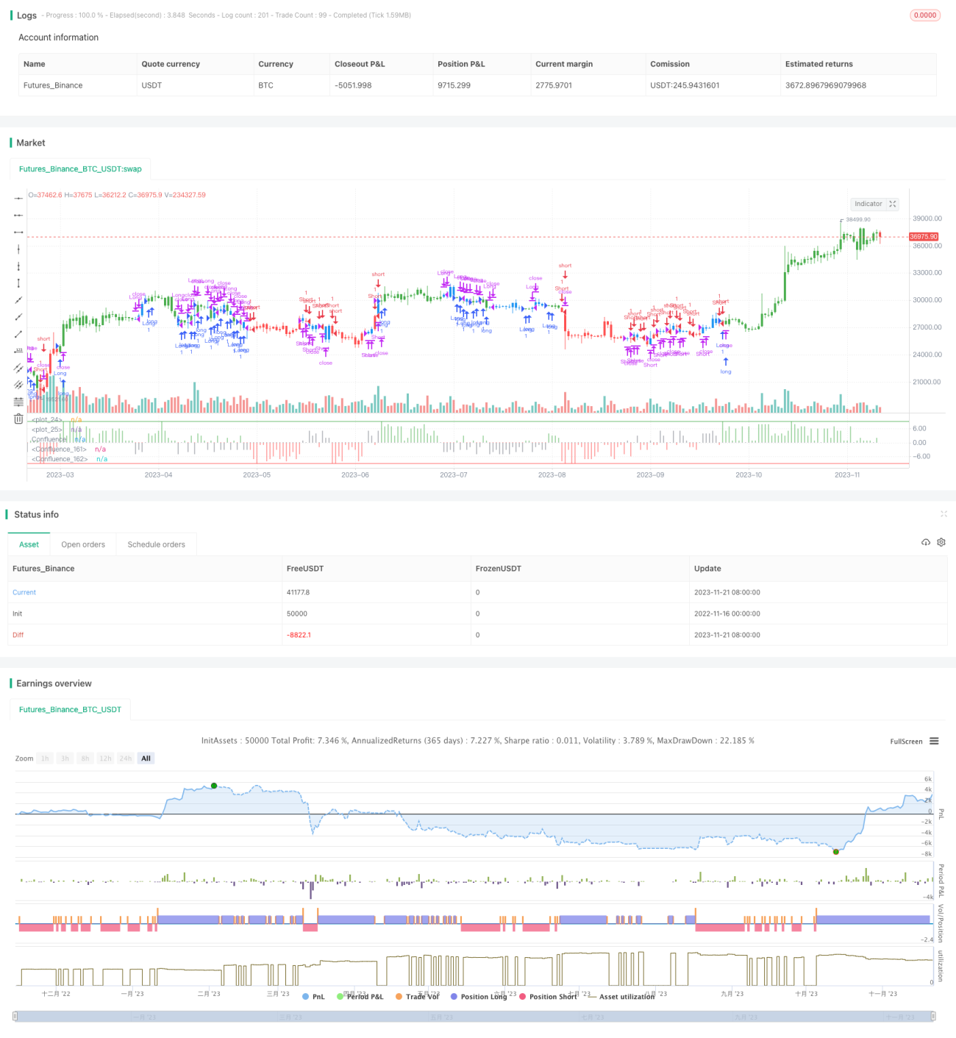The width and height of the screenshot is (956, 1038).
Task: Open the FullScreen chart hamburger menu
Action: pos(934,742)
